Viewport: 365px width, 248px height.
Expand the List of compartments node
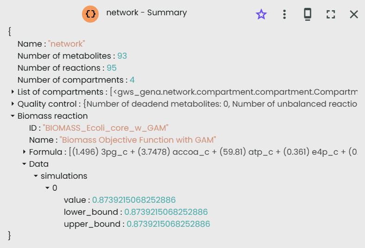point(13,92)
